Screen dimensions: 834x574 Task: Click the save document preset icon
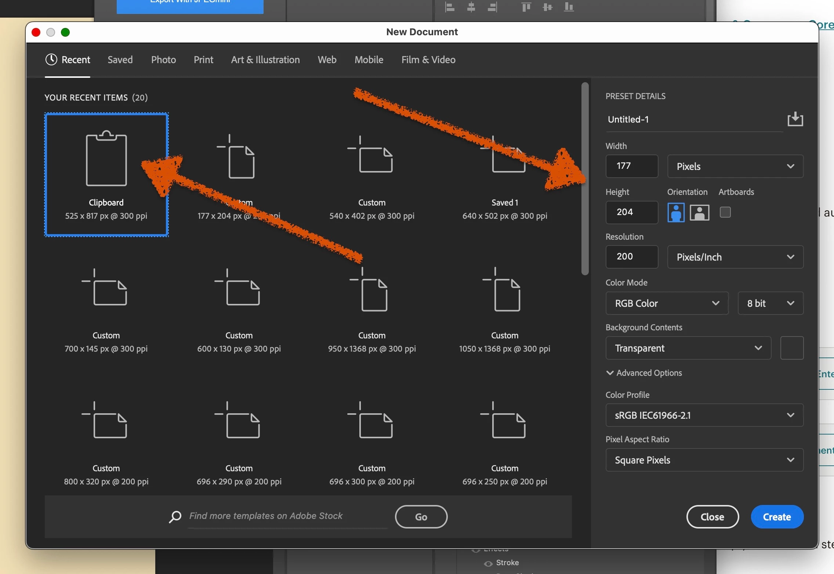[x=795, y=119]
